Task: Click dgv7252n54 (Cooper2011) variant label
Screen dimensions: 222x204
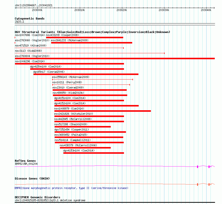Action: 72,129
